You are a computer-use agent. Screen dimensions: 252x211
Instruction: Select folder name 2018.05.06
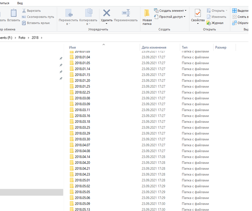82,198
